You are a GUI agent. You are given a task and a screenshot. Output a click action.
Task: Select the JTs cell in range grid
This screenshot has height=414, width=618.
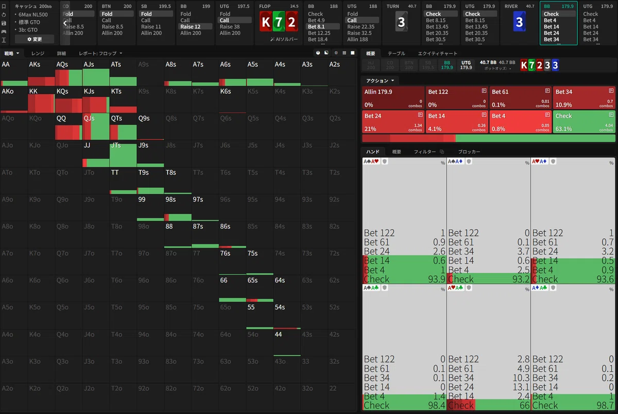point(123,154)
